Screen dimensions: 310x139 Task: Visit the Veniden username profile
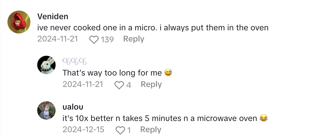click(53, 16)
